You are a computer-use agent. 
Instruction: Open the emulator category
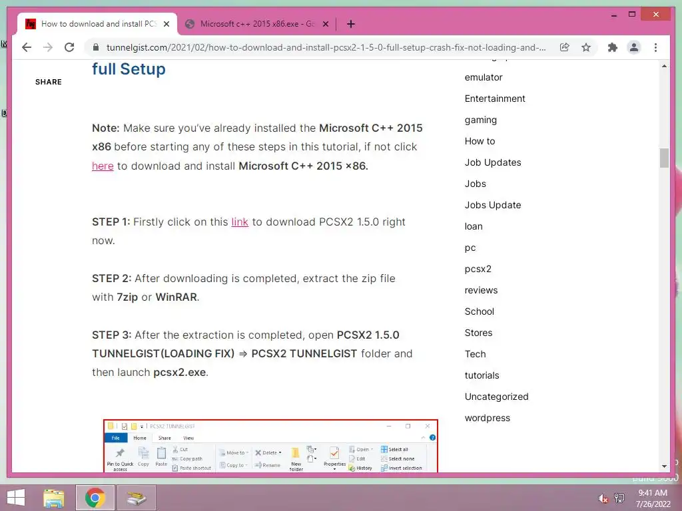click(484, 77)
